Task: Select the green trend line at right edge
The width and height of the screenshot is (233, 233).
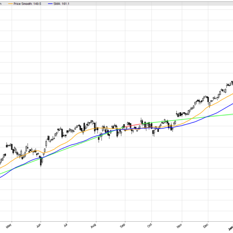Action: tap(229, 114)
